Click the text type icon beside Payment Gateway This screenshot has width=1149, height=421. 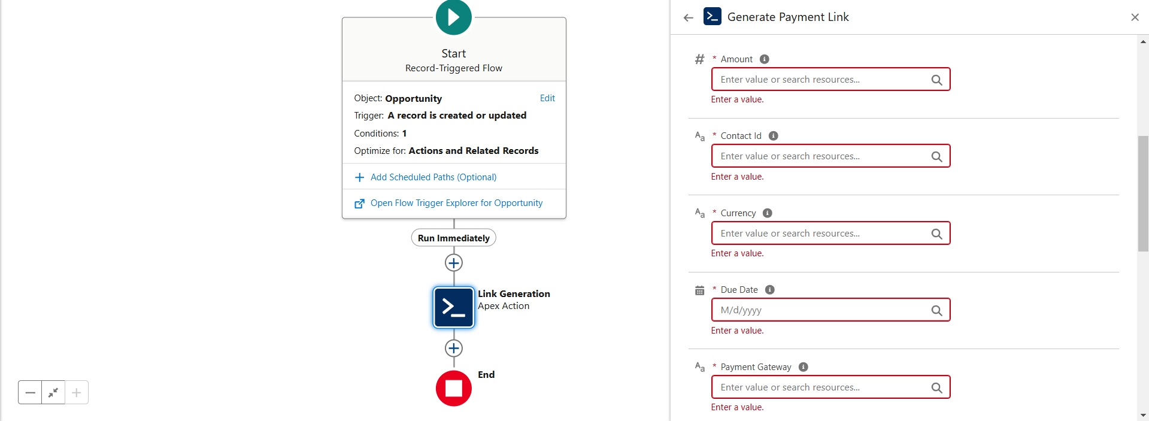coord(699,367)
